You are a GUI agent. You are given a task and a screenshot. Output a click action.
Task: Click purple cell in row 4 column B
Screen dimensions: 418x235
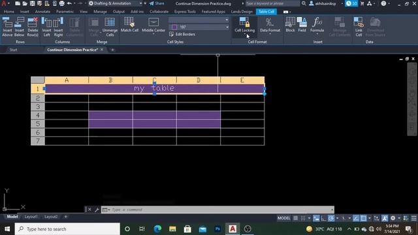110,115
